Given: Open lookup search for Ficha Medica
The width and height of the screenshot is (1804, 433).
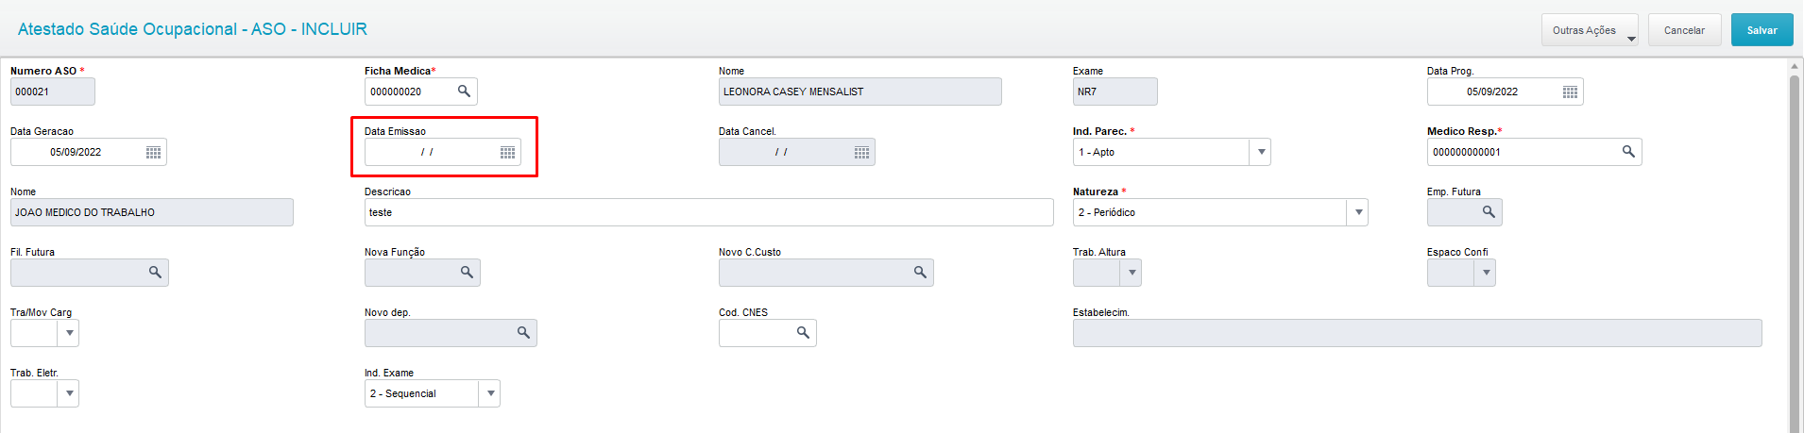Looking at the screenshot, I should (464, 92).
